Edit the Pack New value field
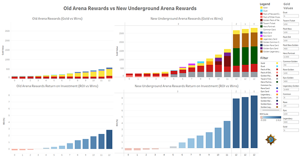Screen dimensions: 301x158 tap(291, 32)
